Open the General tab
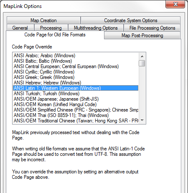 [20, 28]
